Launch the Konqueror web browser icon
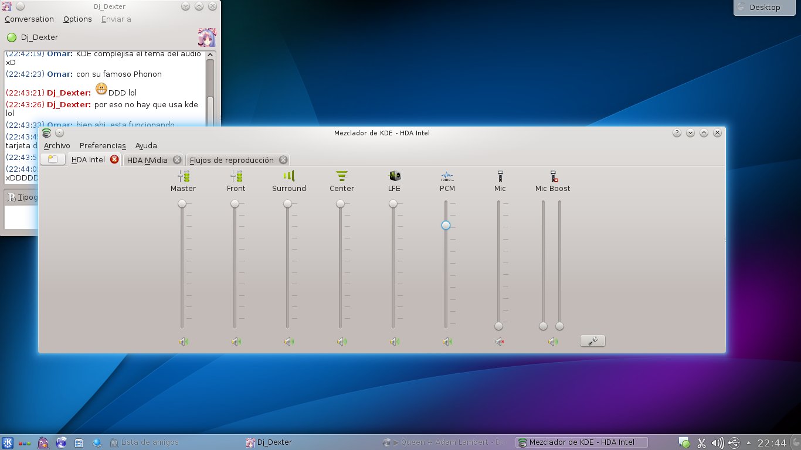Image resolution: width=801 pixels, height=450 pixels. [x=61, y=443]
